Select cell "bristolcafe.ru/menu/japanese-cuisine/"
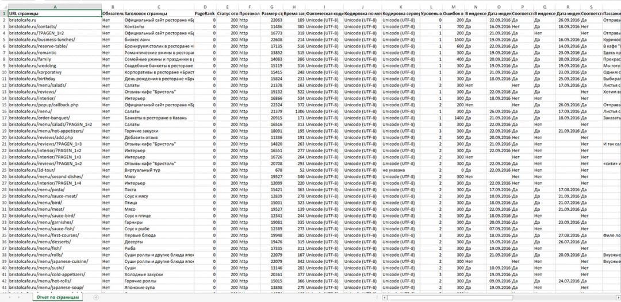The width and height of the screenshot is (621, 302). click(55, 261)
